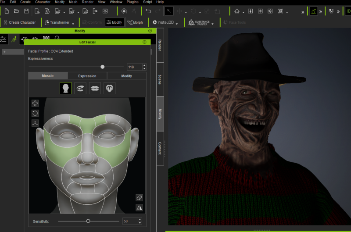The width and height of the screenshot is (351, 232).
Task: Click the green play circle icon
Action: pyautogui.click(x=349, y=11)
